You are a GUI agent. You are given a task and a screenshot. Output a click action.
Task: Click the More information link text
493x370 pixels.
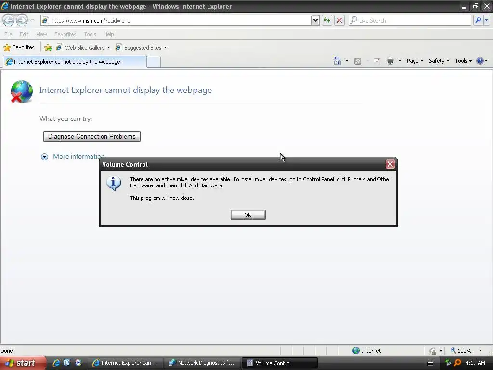[78, 157]
